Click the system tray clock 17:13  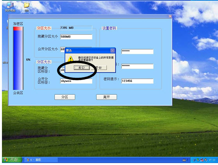212,160
